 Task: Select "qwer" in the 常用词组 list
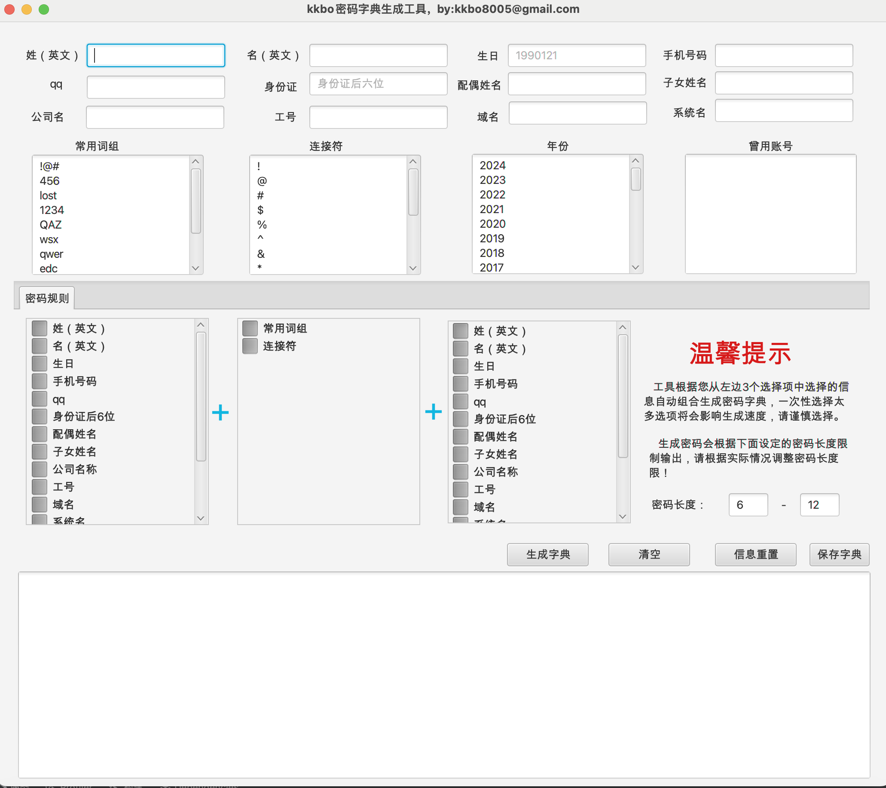tap(111, 254)
